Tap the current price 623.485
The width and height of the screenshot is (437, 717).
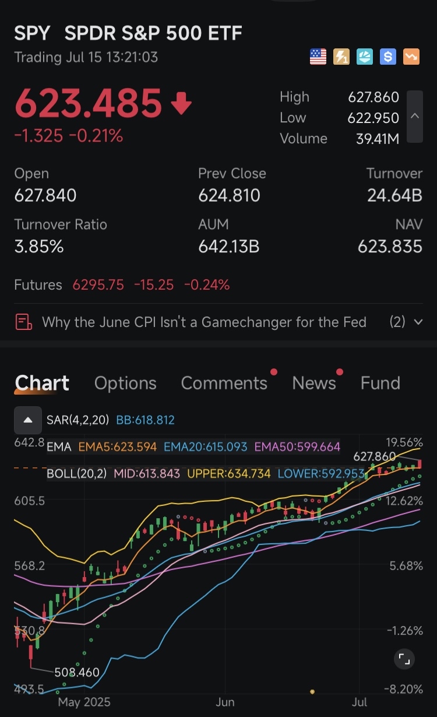click(88, 103)
